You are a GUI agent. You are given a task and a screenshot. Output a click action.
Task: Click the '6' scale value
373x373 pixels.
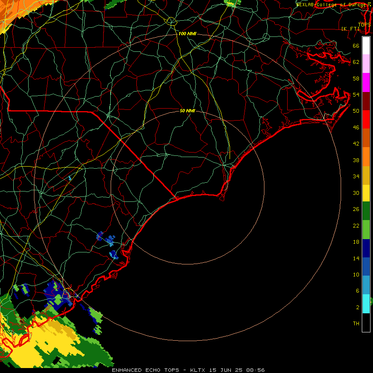(x=357, y=291)
